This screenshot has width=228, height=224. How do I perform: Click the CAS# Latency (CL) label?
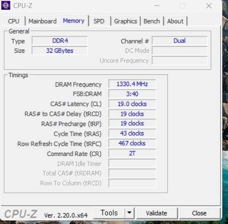click(x=76, y=104)
